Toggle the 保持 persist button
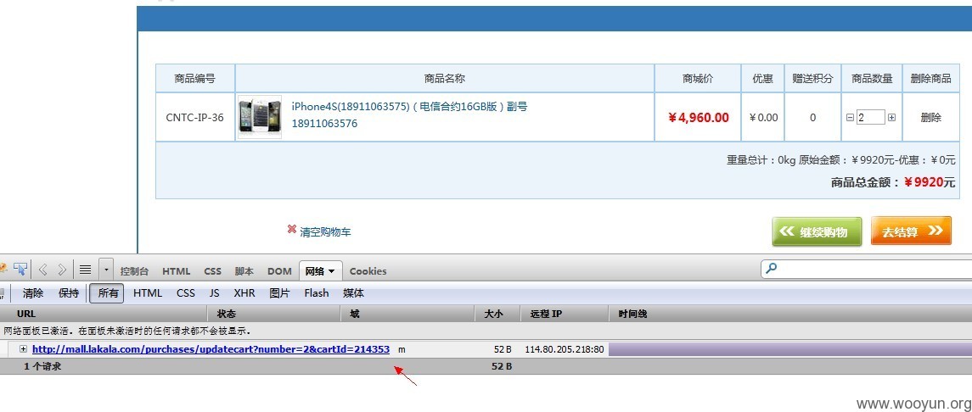972x412 pixels. pos(69,293)
